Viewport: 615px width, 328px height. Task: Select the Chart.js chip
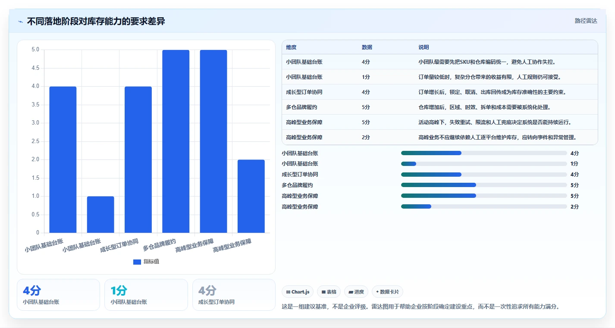[298, 292]
